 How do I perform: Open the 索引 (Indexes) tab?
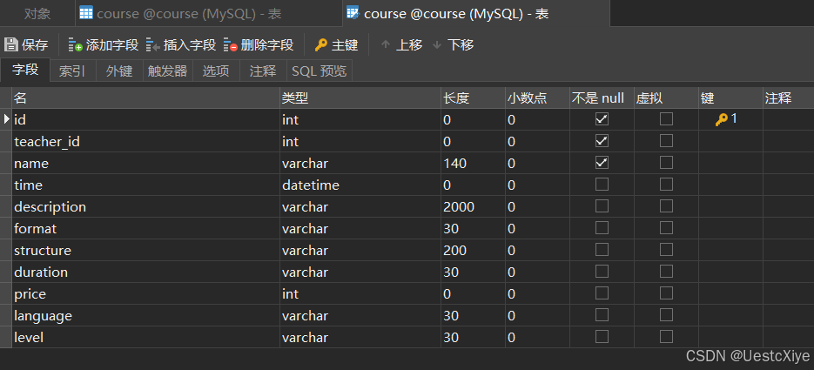72,71
